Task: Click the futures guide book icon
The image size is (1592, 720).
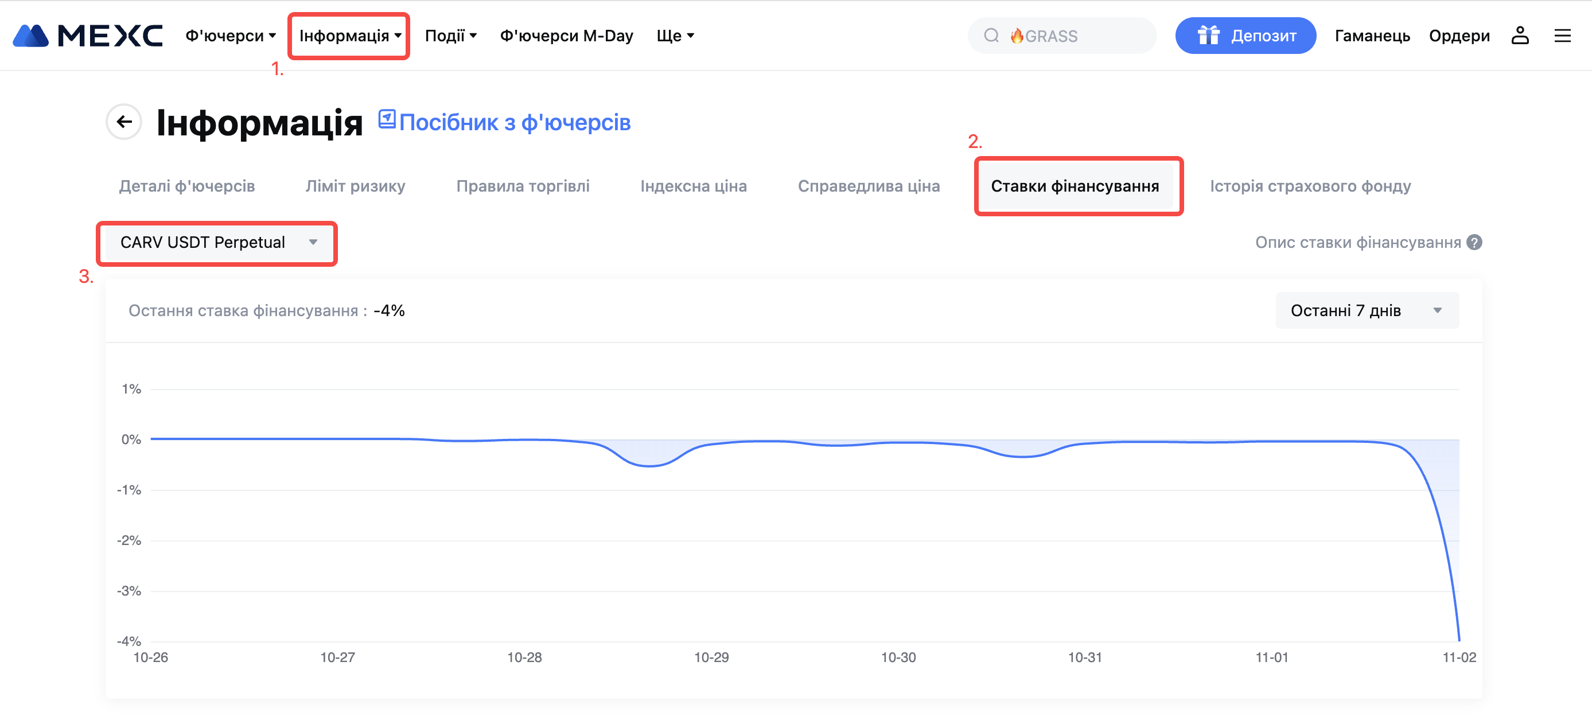Action: click(387, 119)
